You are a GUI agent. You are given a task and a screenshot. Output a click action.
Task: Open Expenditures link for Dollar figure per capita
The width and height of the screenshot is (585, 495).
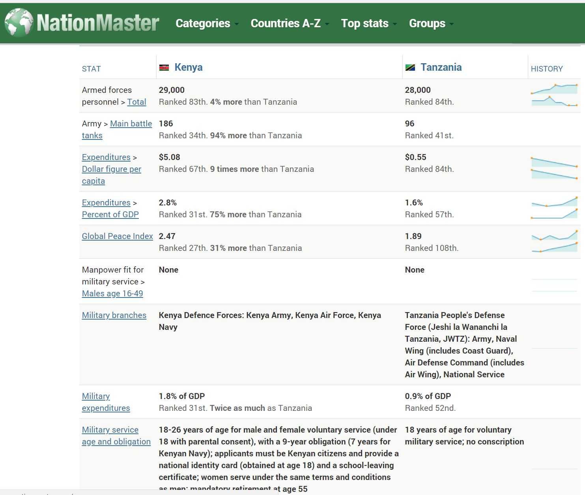tap(106, 157)
